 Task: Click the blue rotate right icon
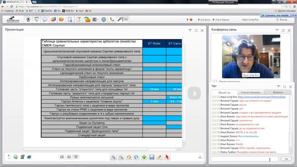point(136,157)
